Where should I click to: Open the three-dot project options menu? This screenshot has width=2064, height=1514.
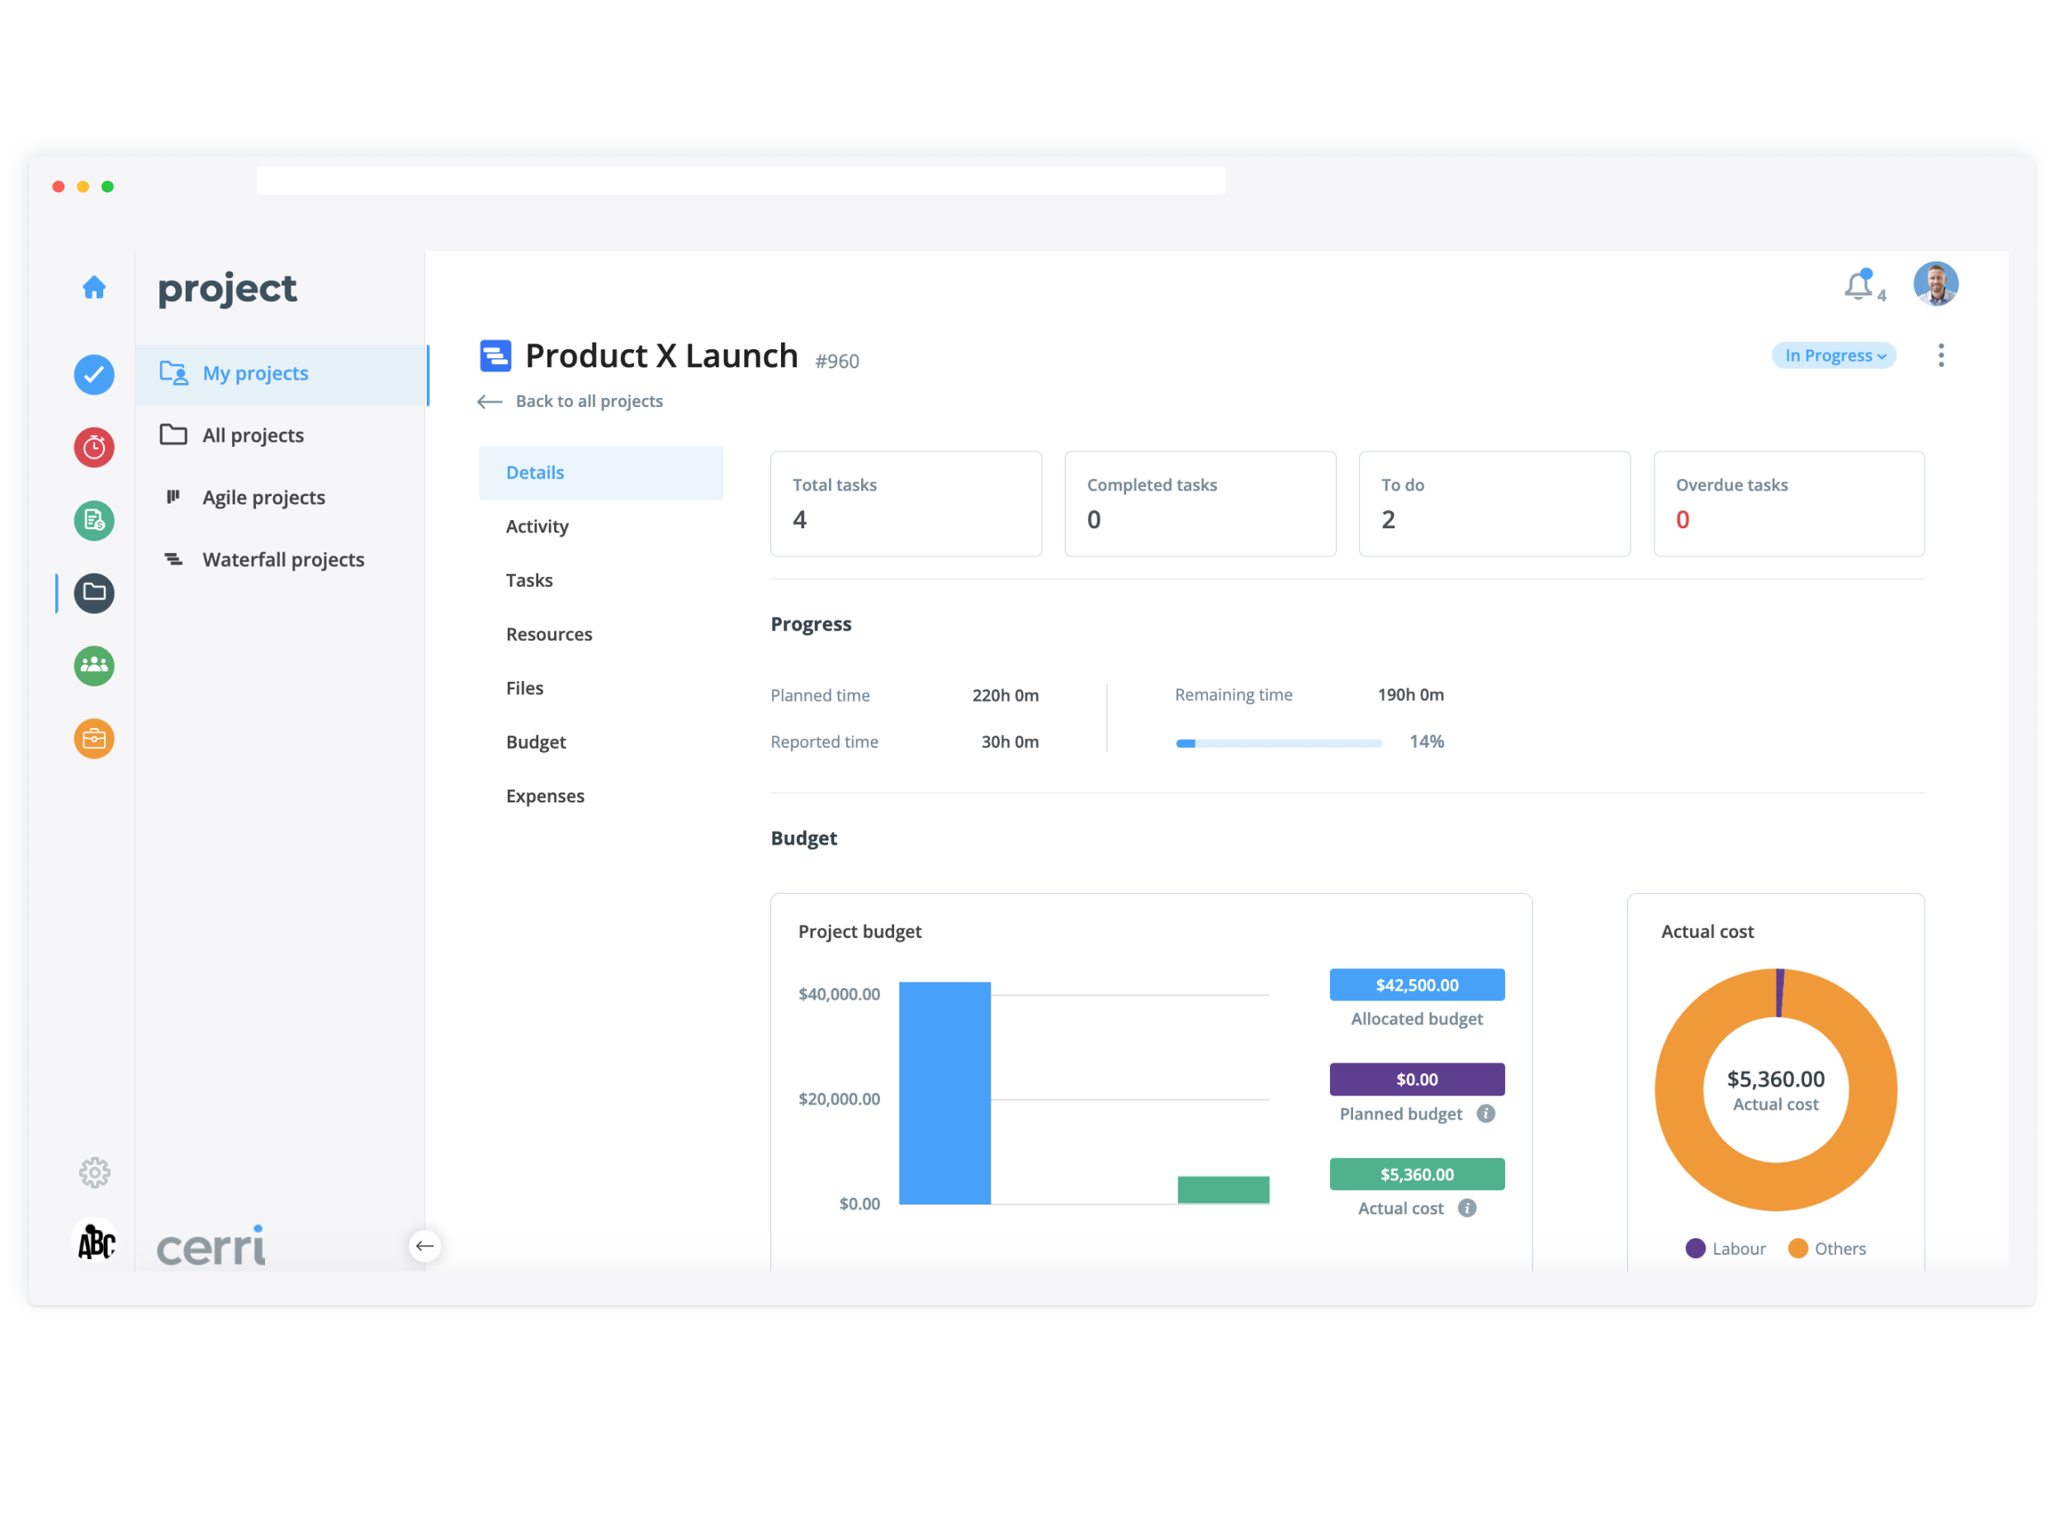(1940, 356)
